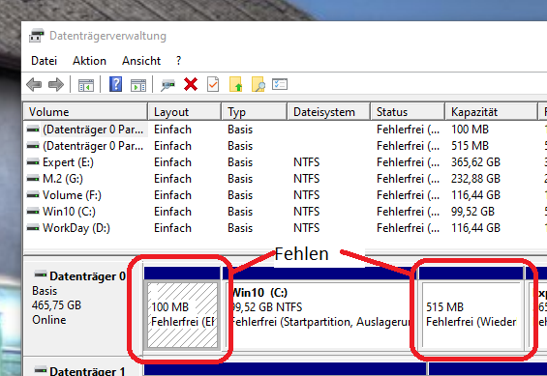Select the Win10 (C:) partition block
Screen dimensions: 547x376
pyautogui.click(x=319, y=308)
